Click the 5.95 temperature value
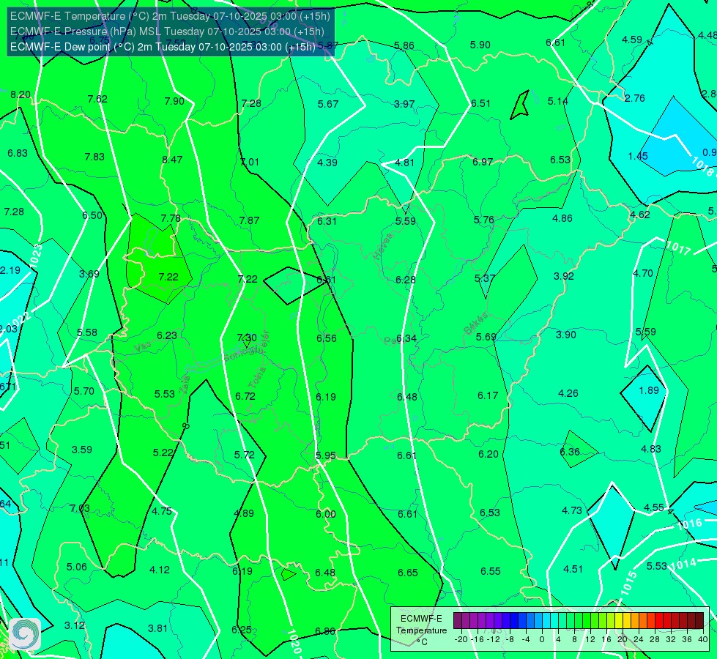The image size is (717, 659). [326, 455]
